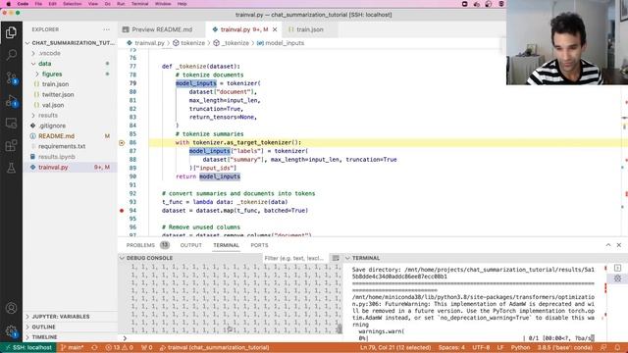The height and width of the screenshot is (353, 628).
Task: Synchronize changes from status bar
Action: 94,347
